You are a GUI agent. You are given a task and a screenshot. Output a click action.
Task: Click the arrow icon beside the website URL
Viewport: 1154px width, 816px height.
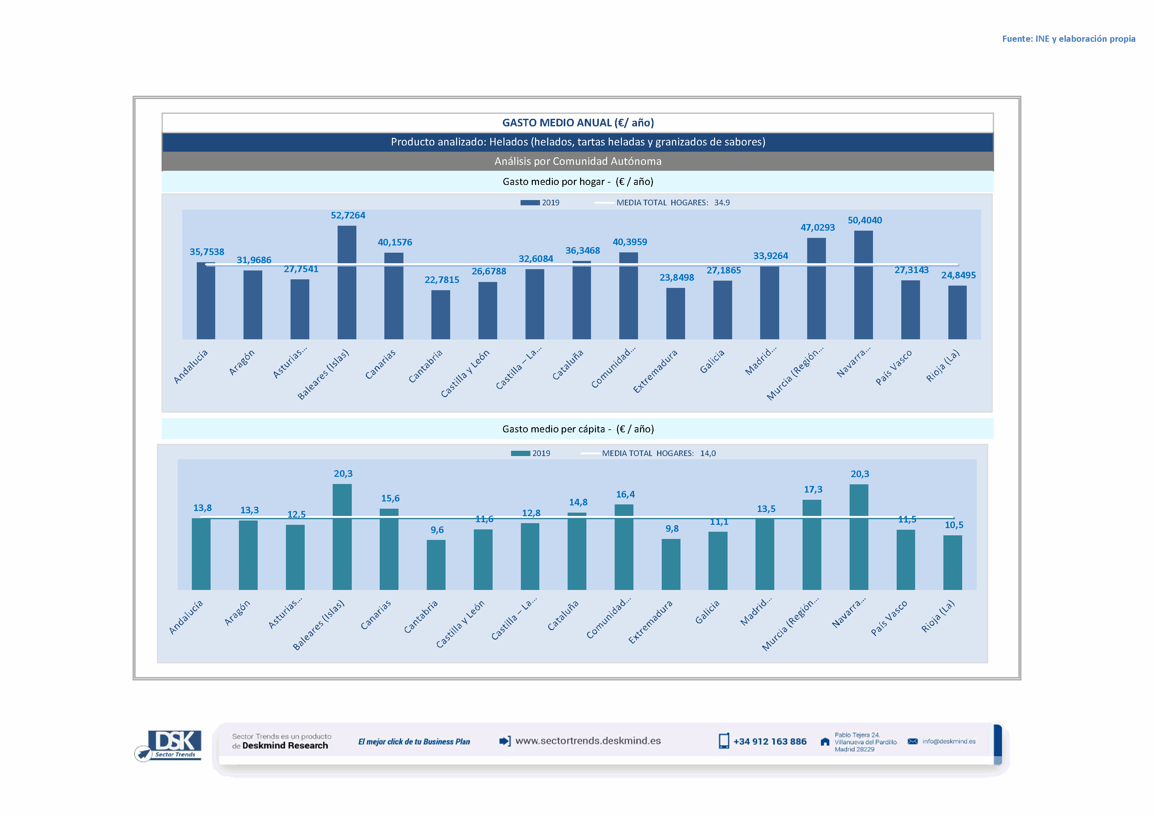click(x=505, y=741)
